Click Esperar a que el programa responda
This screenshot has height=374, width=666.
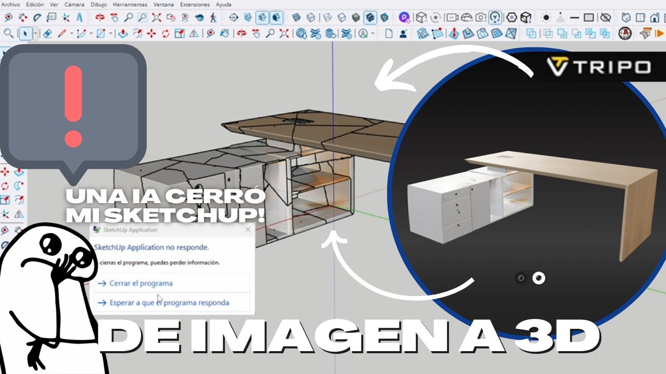click(172, 303)
